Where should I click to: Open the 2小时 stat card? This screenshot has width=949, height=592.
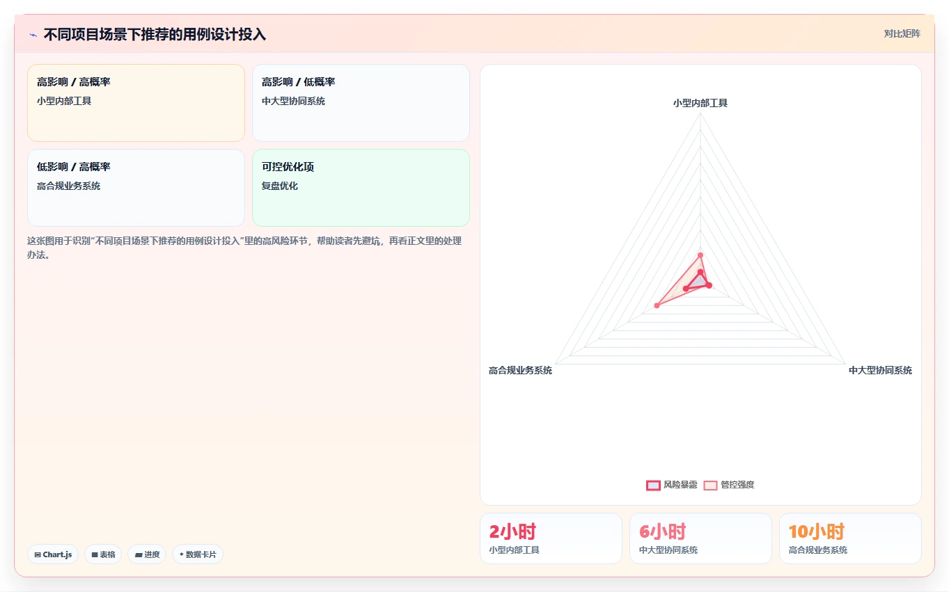coord(551,538)
